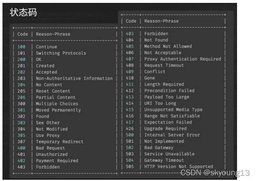The image size is (256, 181).
Task: Click the 401 Unauthorized row
Action: point(65,154)
